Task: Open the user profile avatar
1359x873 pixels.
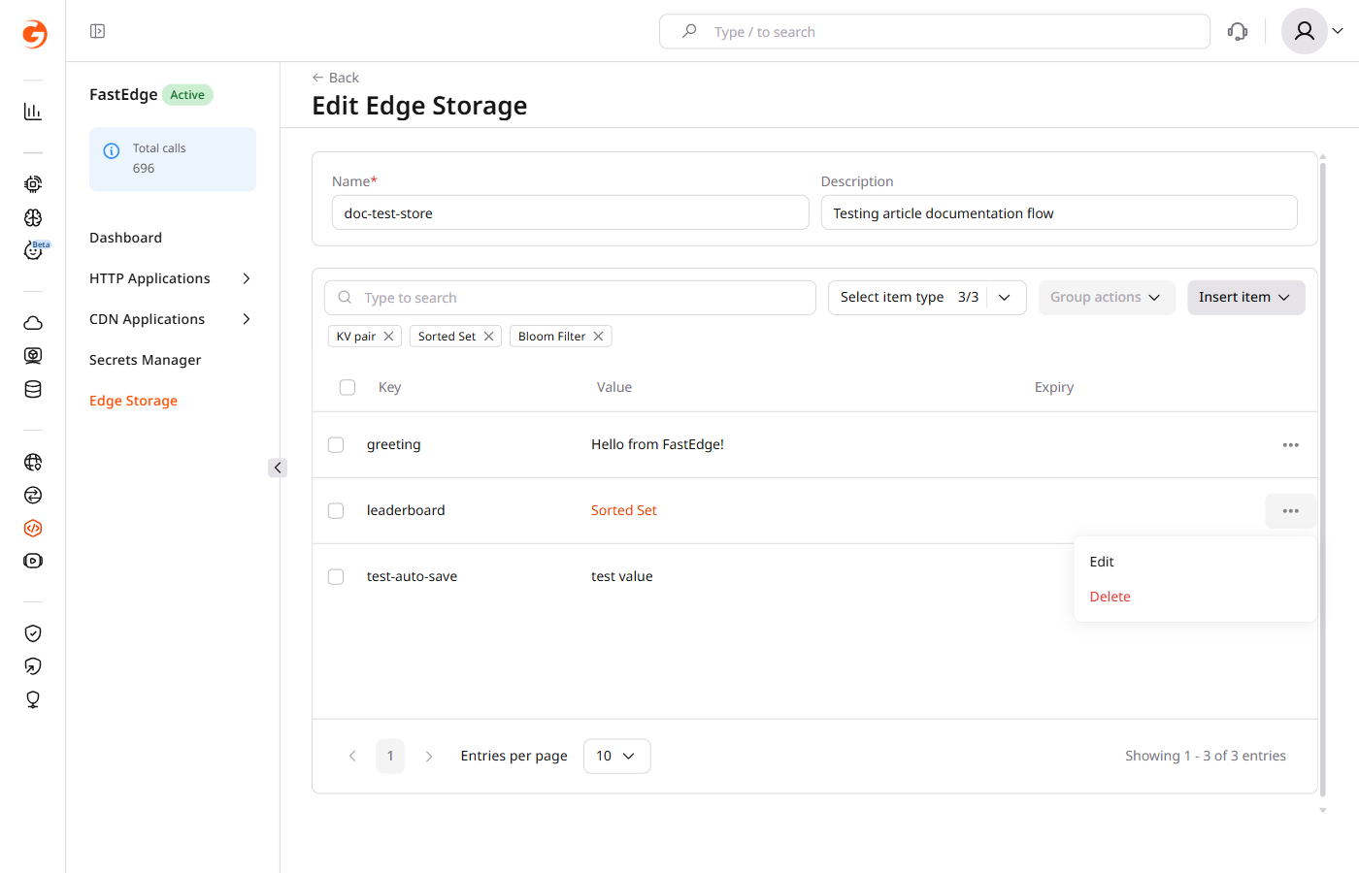Action: [x=1305, y=31]
